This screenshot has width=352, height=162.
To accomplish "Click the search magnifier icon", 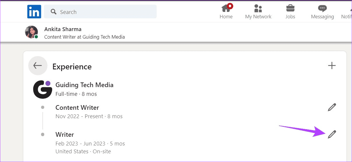I will pyautogui.click(x=53, y=12).
